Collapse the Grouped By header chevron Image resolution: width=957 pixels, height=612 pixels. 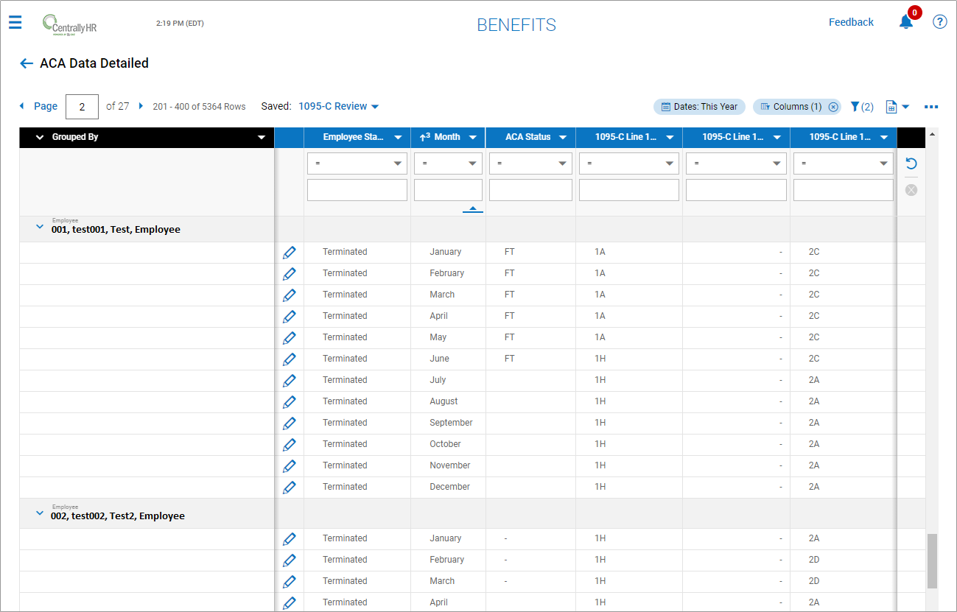pos(40,138)
